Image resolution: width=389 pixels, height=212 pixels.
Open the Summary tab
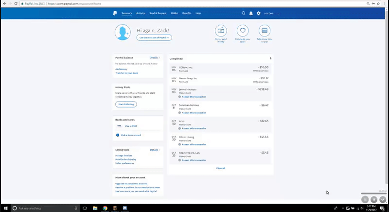126,13
